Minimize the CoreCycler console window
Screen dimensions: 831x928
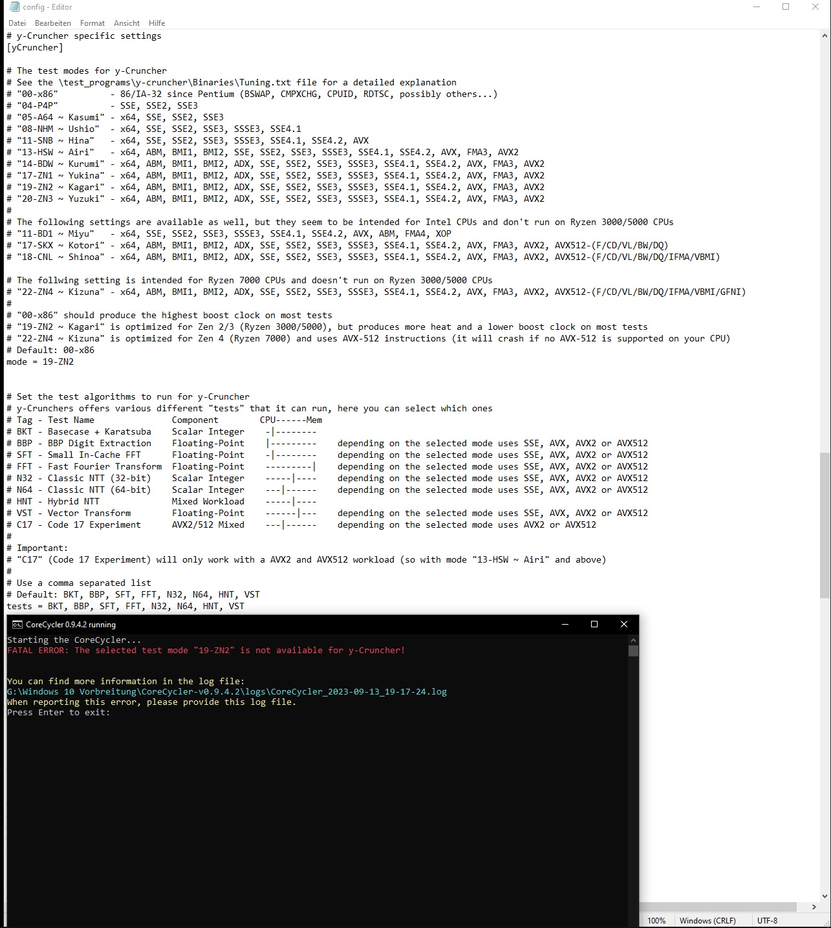tap(565, 624)
